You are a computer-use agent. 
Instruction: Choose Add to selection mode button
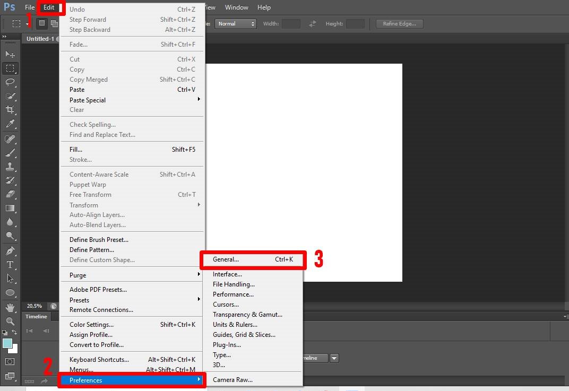click(54, 23)
